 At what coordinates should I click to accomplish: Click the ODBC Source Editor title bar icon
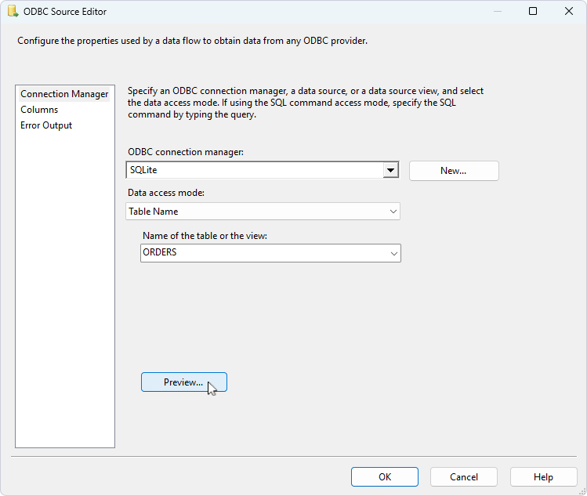pos(12,12)
